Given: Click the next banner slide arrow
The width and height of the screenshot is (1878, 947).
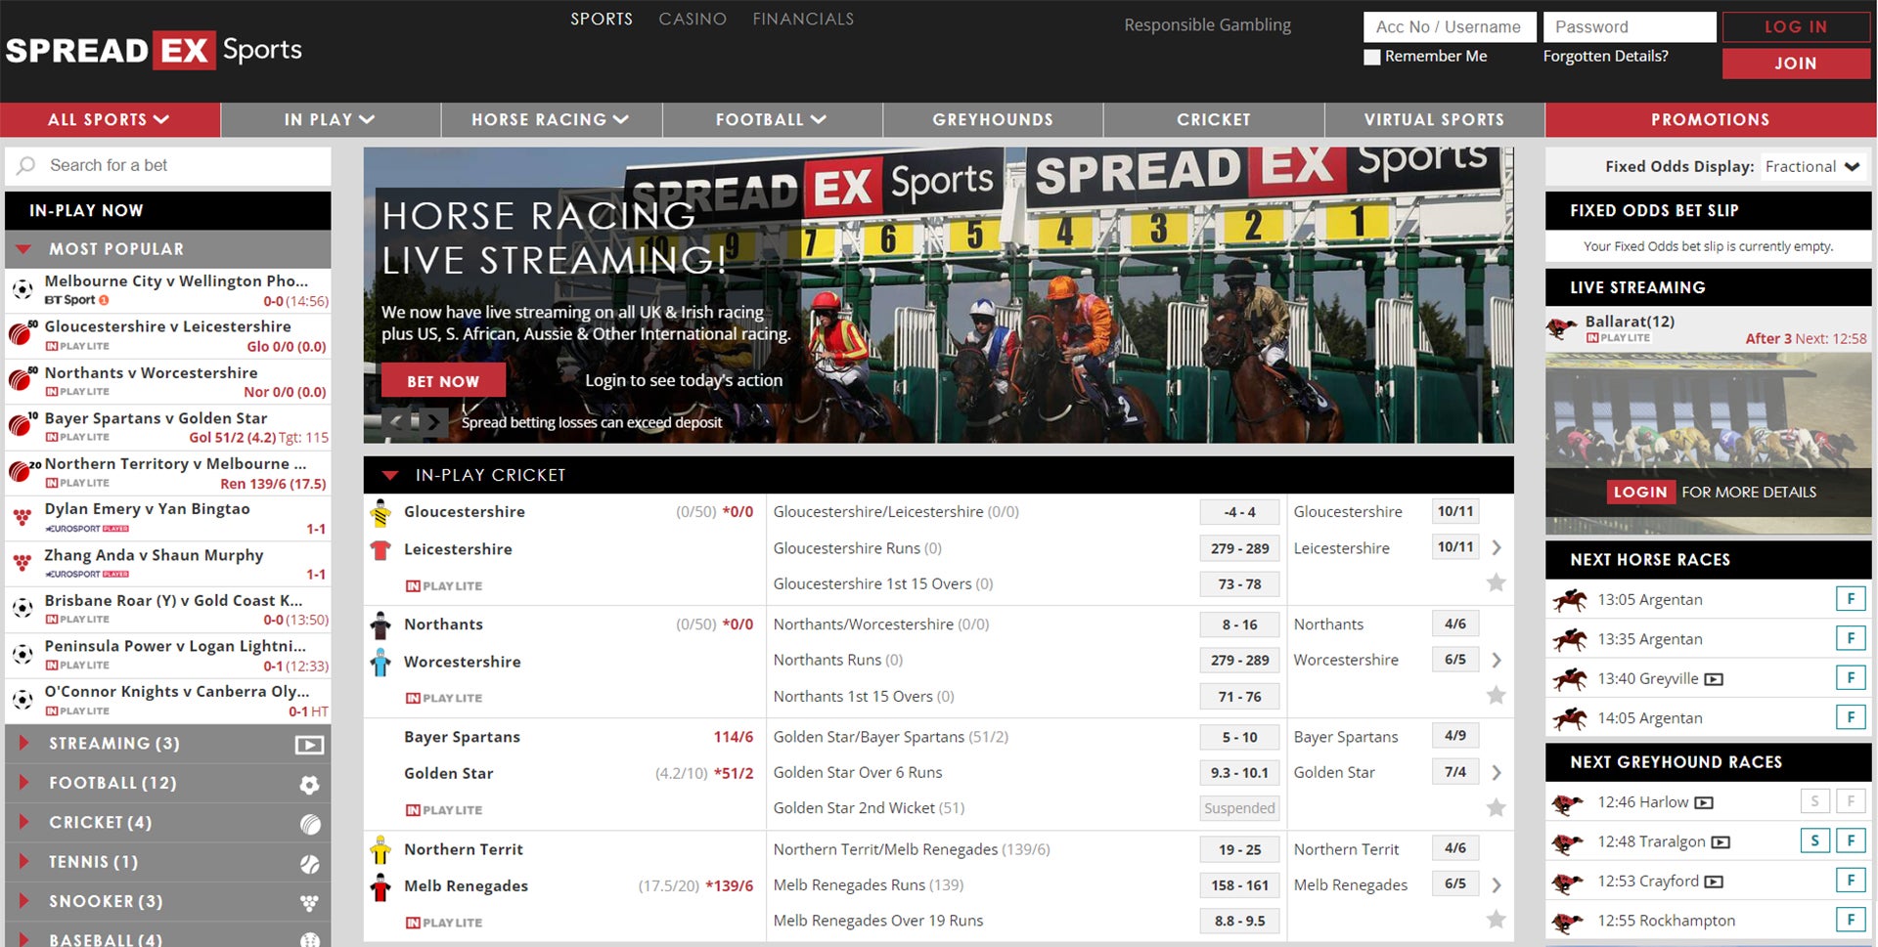Looking at the screenshot, I should pos(434,422).
